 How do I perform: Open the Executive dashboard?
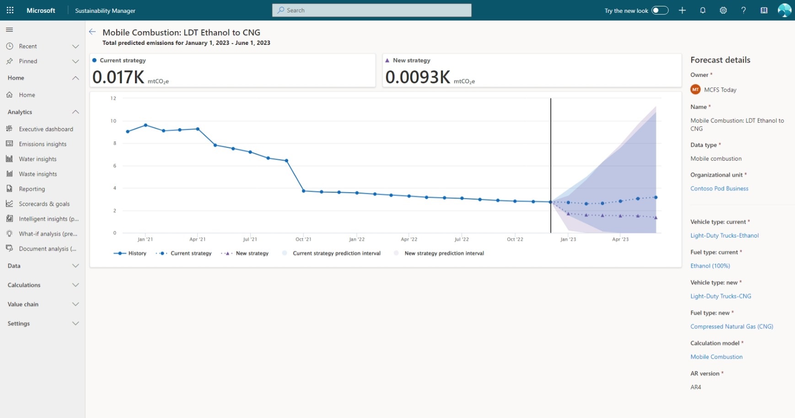pos(46,129)
